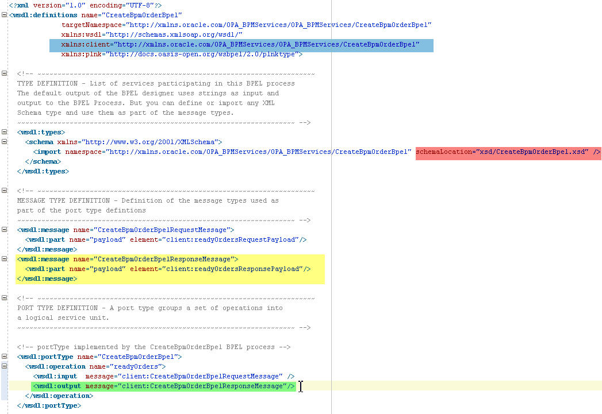Click the wsdl:input RequestMessage line
The width and height of the screenshot is (602, 414).
coord(164,377)
